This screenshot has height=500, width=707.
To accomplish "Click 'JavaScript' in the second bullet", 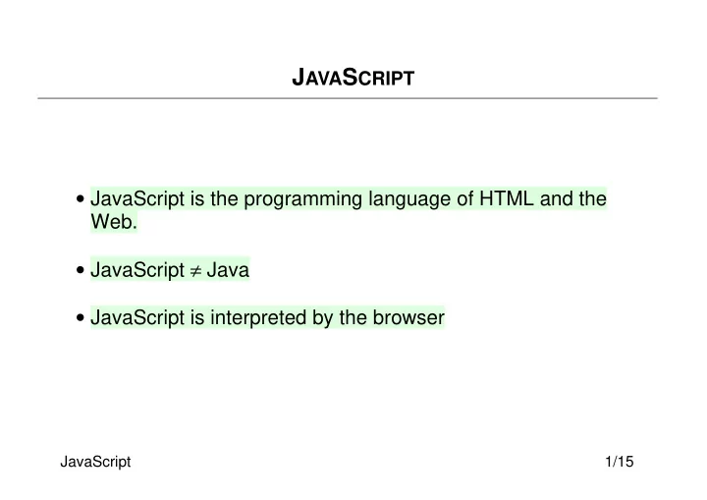I will (x=137, y=271).
